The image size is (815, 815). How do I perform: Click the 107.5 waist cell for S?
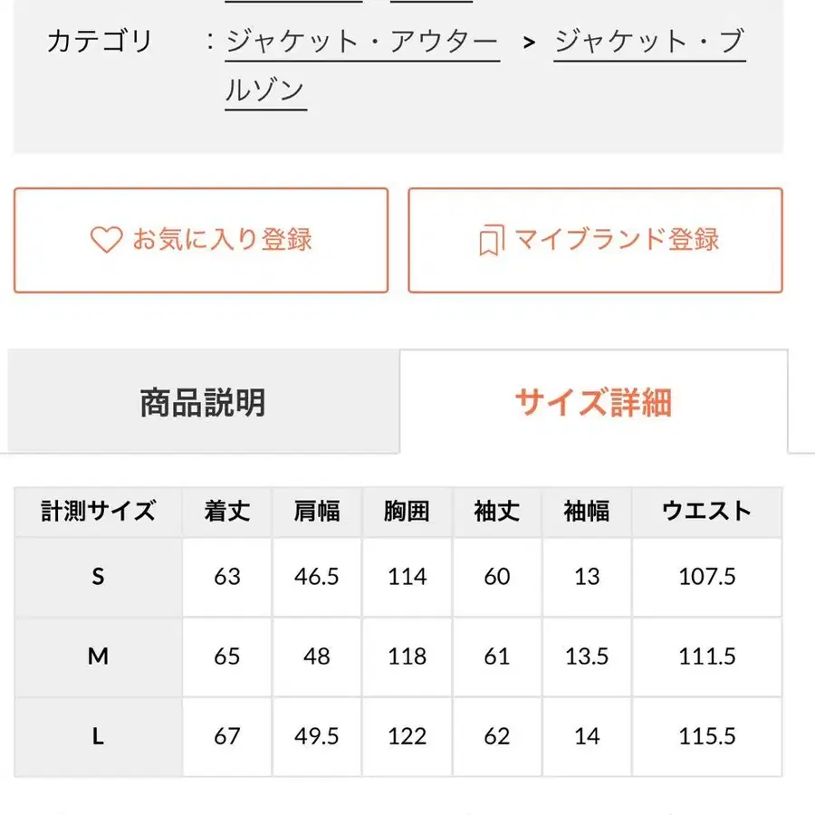pos(706,577)
